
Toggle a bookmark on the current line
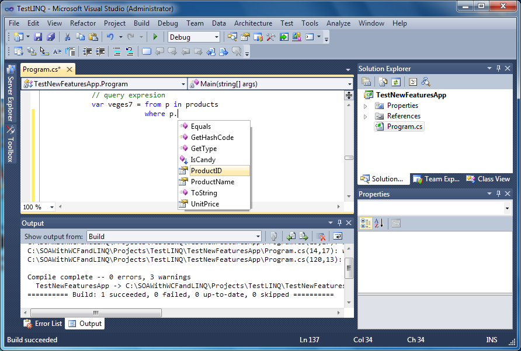click(147, 51)
